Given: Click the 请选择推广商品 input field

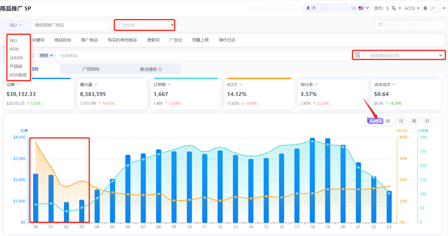Looking at the screenshot, I should (x=71, y=25).
